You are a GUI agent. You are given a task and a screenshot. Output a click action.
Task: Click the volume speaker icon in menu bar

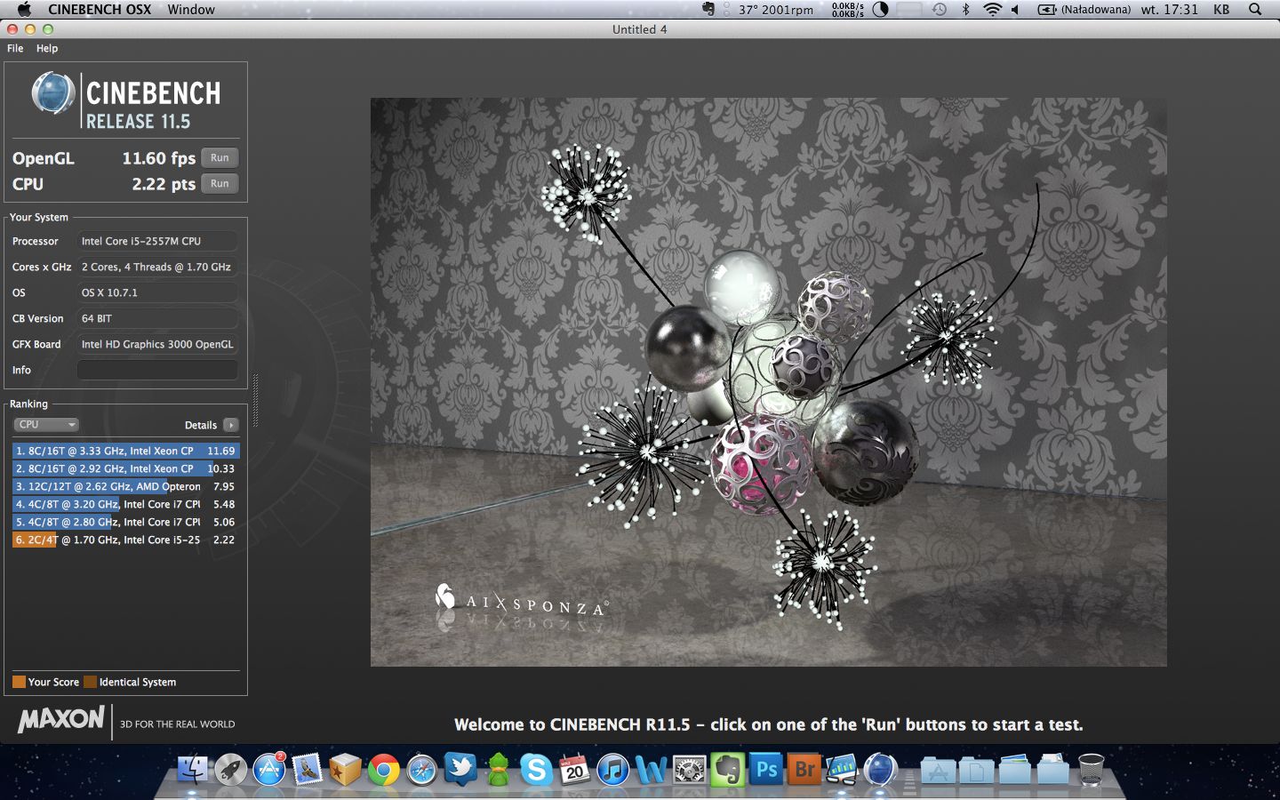coord(1015,9)
